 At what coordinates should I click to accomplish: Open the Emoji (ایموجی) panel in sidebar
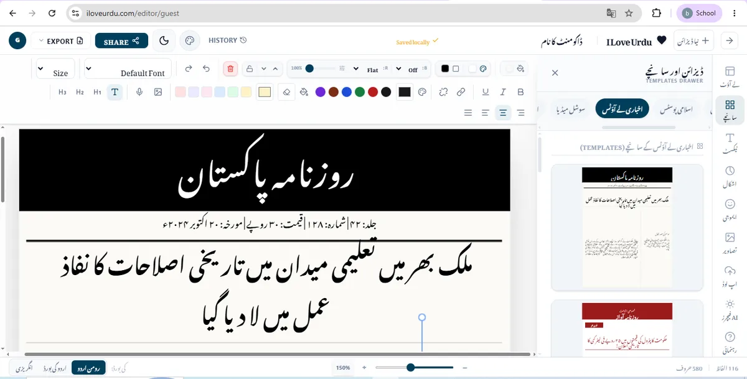tap(730, 209)
